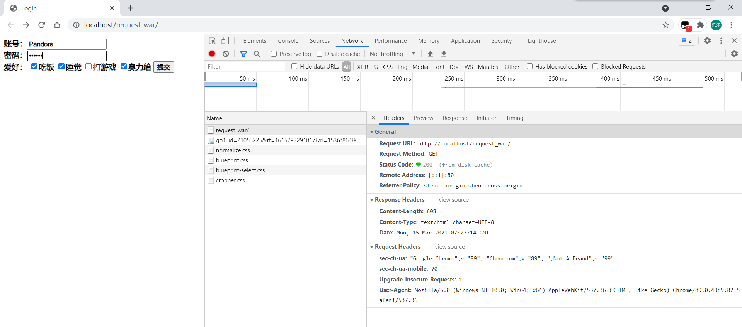View site information icon in address bar

pos(77,25)
